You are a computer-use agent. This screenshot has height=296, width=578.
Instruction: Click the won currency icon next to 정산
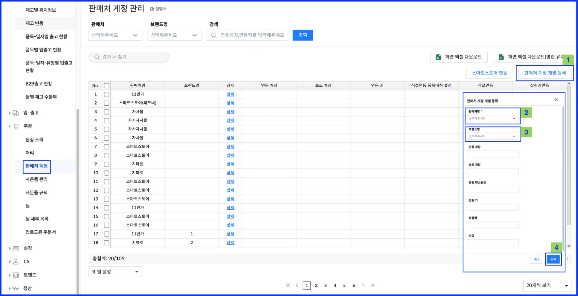pyautogui.click(x=16, y=289)
